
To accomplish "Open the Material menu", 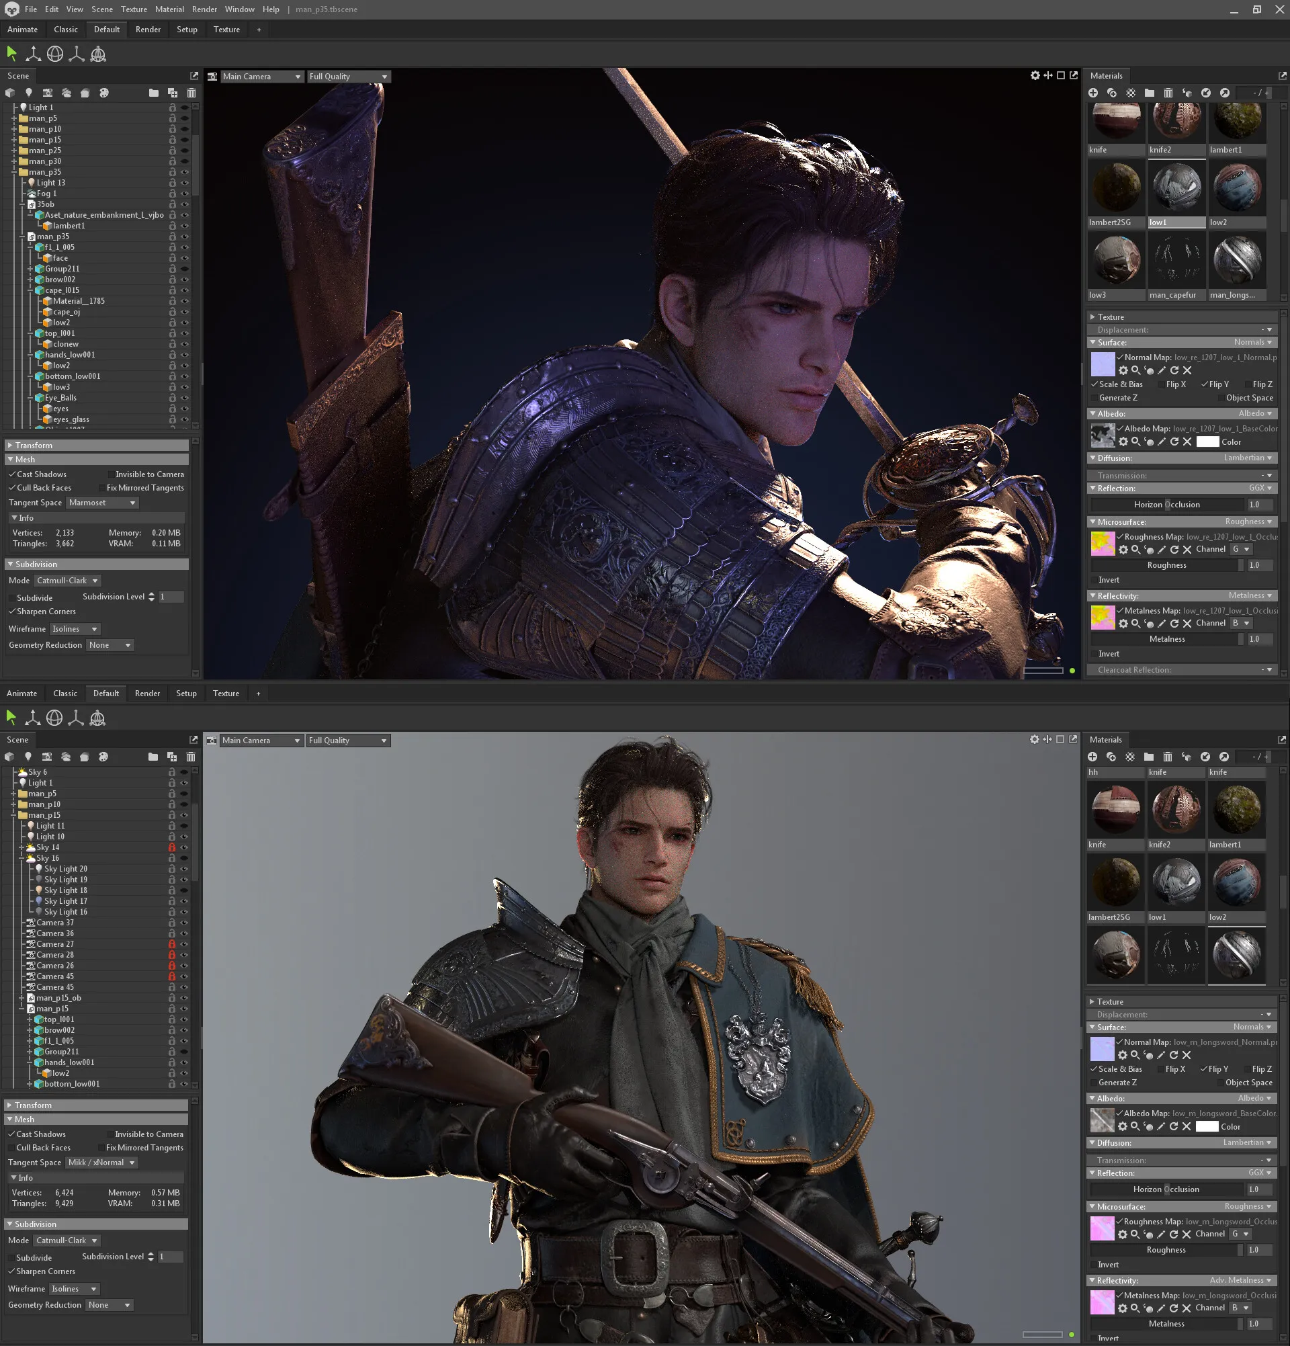I will [169, 9].
